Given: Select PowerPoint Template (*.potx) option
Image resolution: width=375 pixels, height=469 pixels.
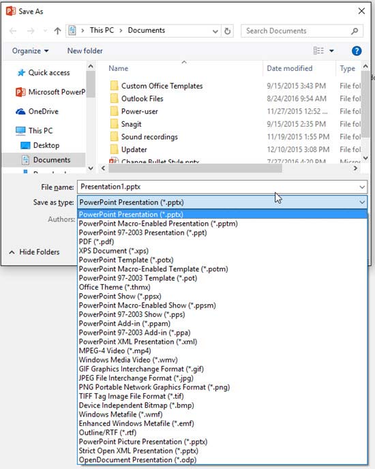Looking at the screenshot, I should [126, 260].
